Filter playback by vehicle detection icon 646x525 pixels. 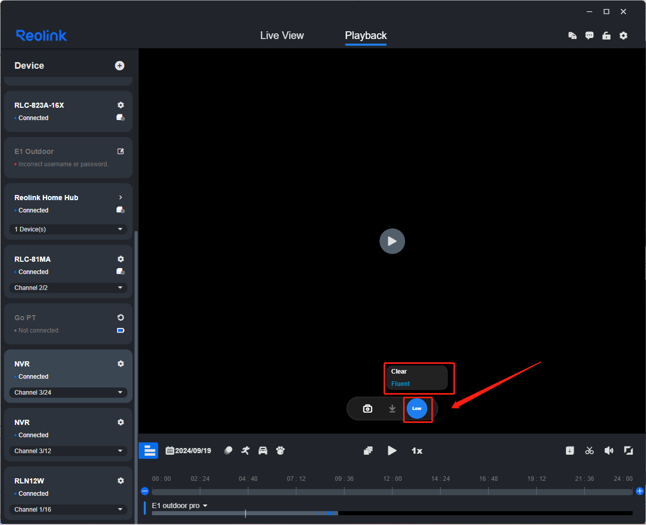coord(263,451)
